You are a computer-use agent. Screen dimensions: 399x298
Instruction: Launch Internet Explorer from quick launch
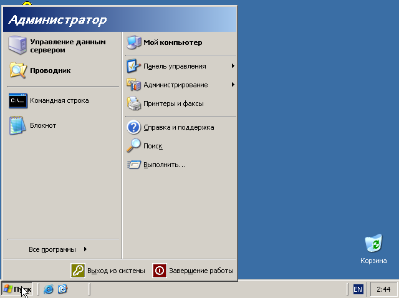coord(49,289)
